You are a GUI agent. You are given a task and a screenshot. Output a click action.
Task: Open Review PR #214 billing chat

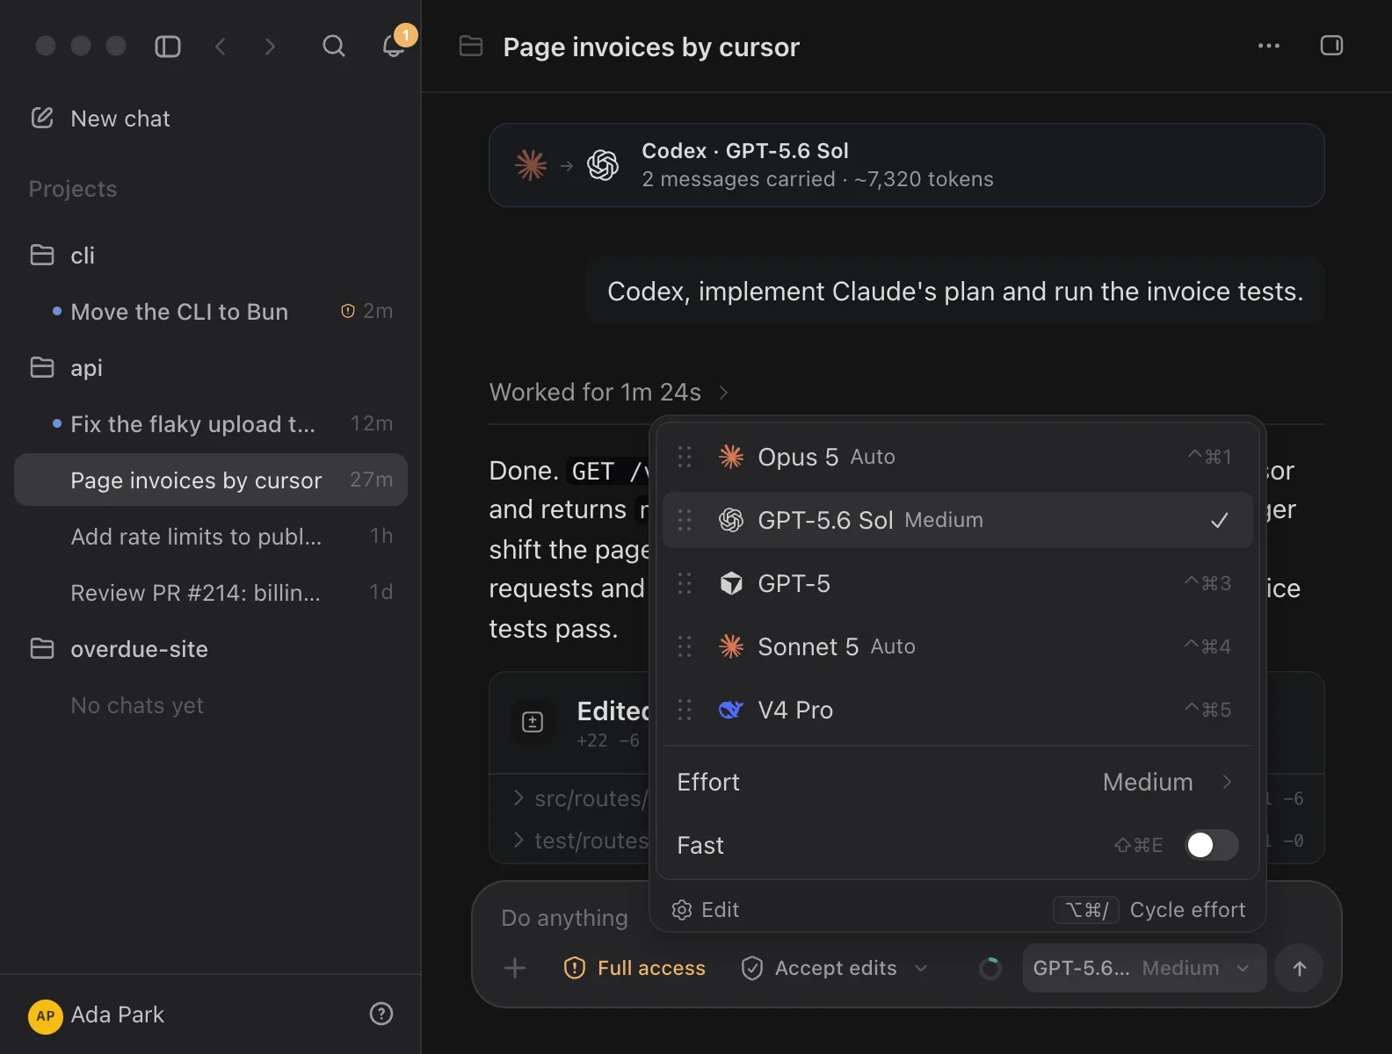211,593
